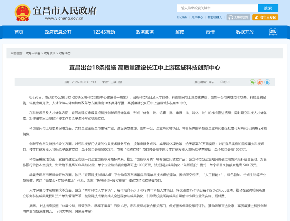Click the 搜索 search button
Screen dimensions: 290x221
pos(268,8)
